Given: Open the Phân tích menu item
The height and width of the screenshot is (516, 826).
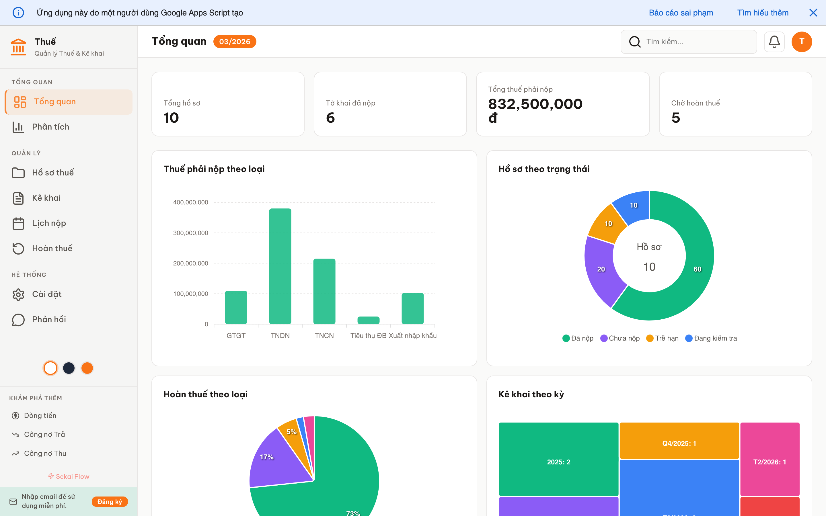Looking at the screenshot, I should 50,127.
